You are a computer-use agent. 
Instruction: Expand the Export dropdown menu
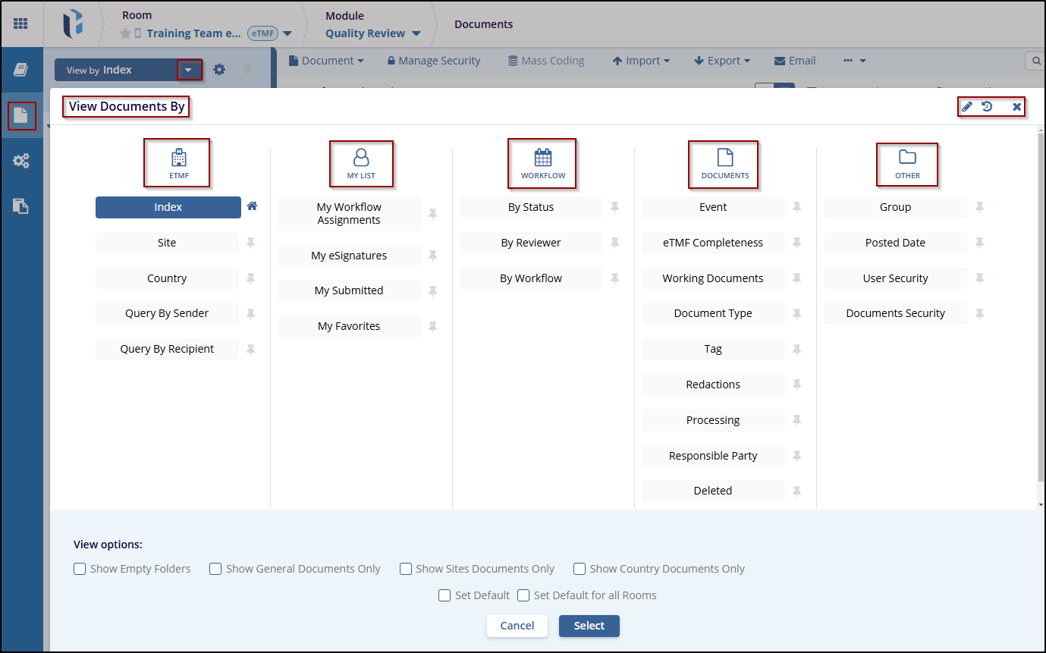[x=721, y=61]
